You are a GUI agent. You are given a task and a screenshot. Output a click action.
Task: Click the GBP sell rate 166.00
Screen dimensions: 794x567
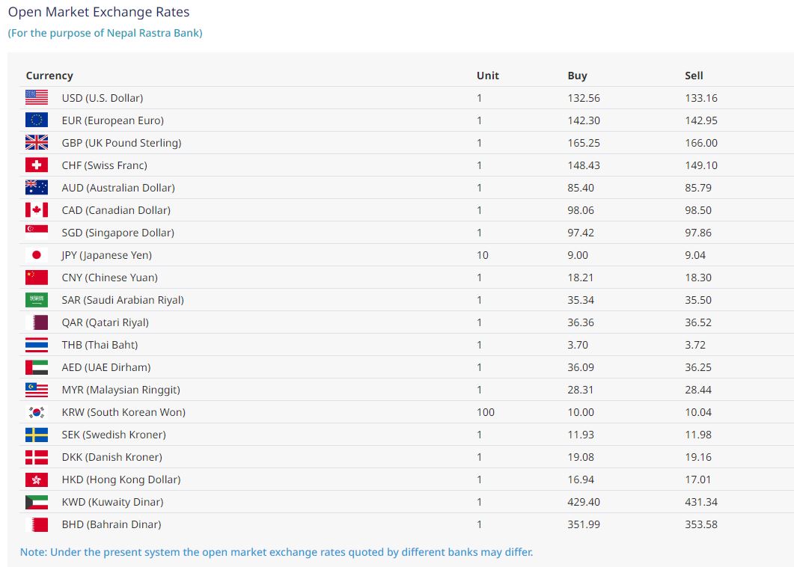click(x=700, y=143)
